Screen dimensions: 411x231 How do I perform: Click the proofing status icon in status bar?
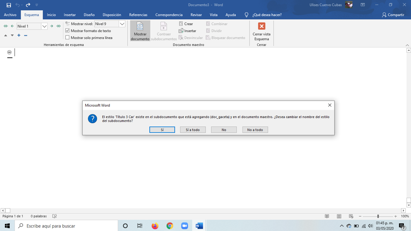(x=55, y=216)
